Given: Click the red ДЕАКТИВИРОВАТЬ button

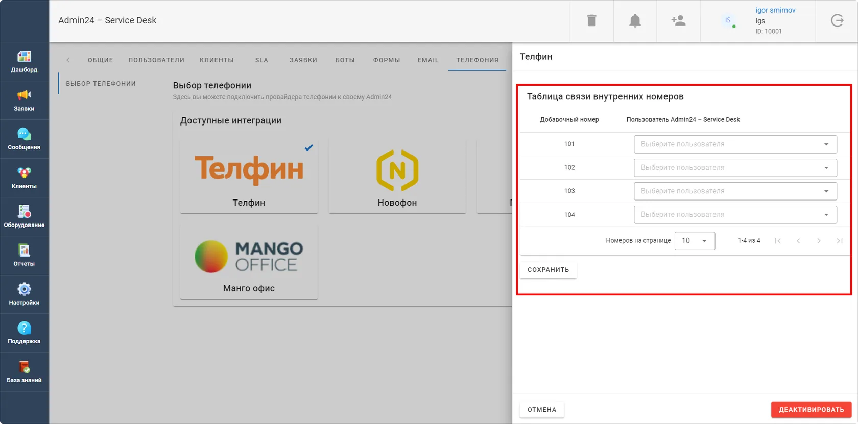Looking at the screenshot, I should pyautogui.click(x=812, y=410).
